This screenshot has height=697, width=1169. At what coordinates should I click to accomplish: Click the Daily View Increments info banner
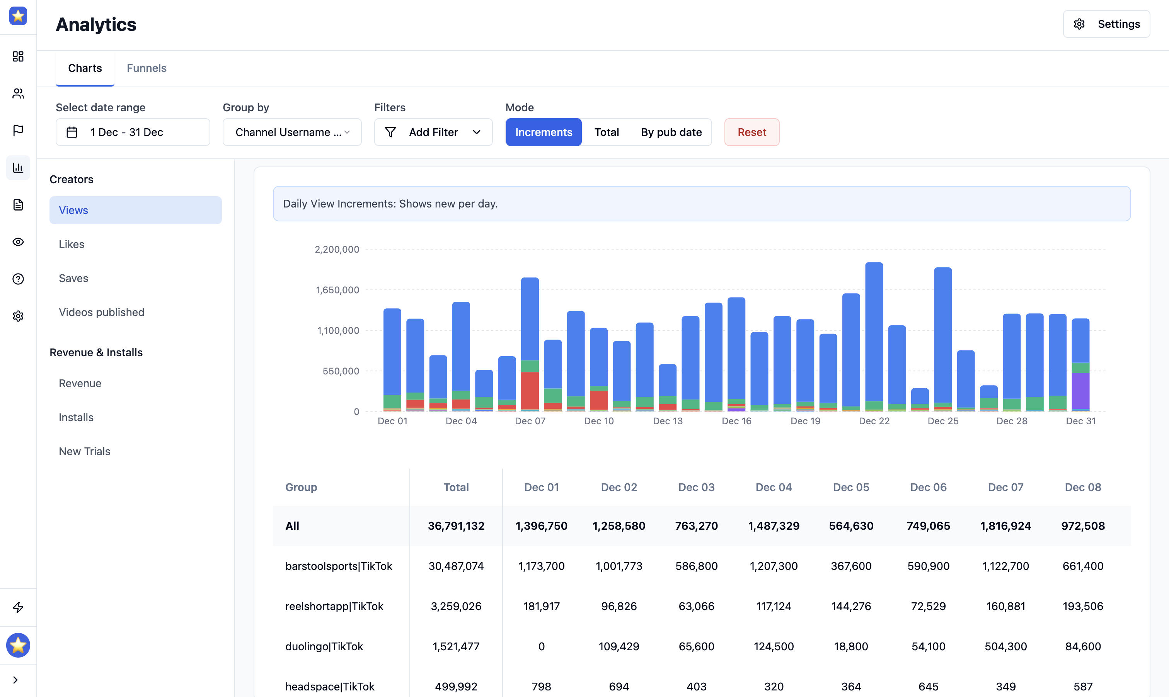[702, 204]
